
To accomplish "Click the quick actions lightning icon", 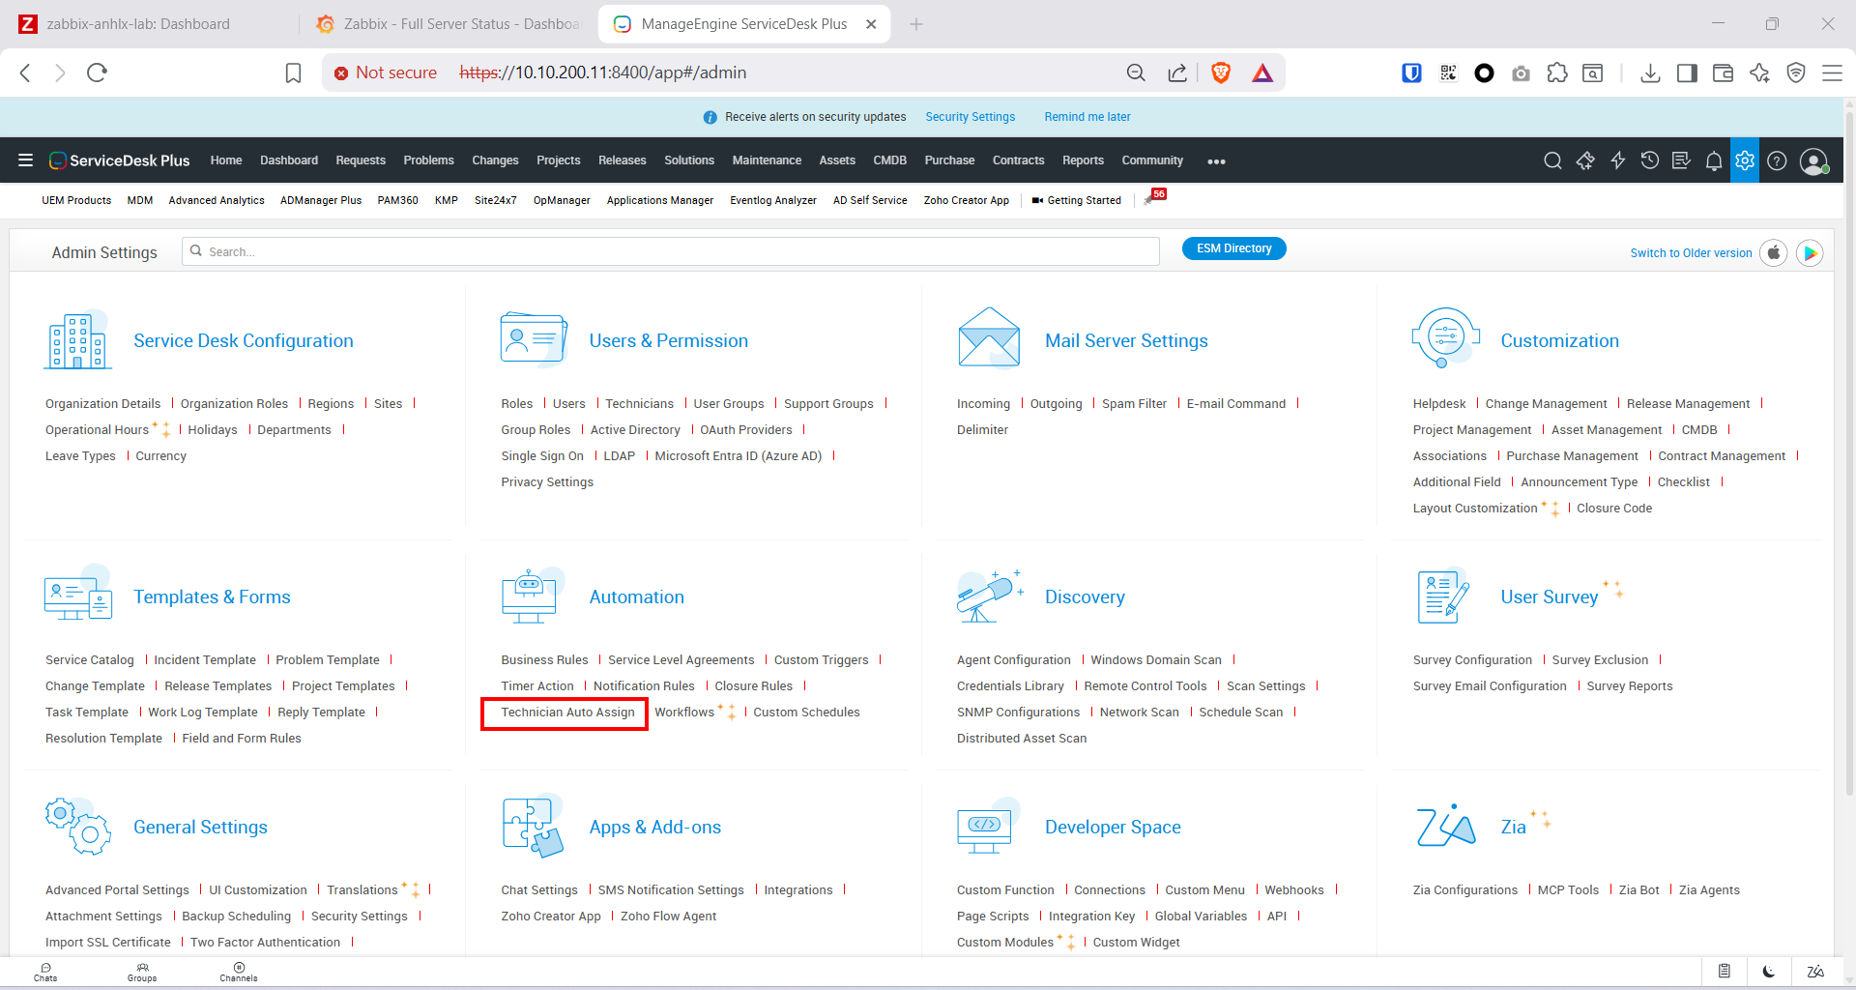I will [1617, 161].
